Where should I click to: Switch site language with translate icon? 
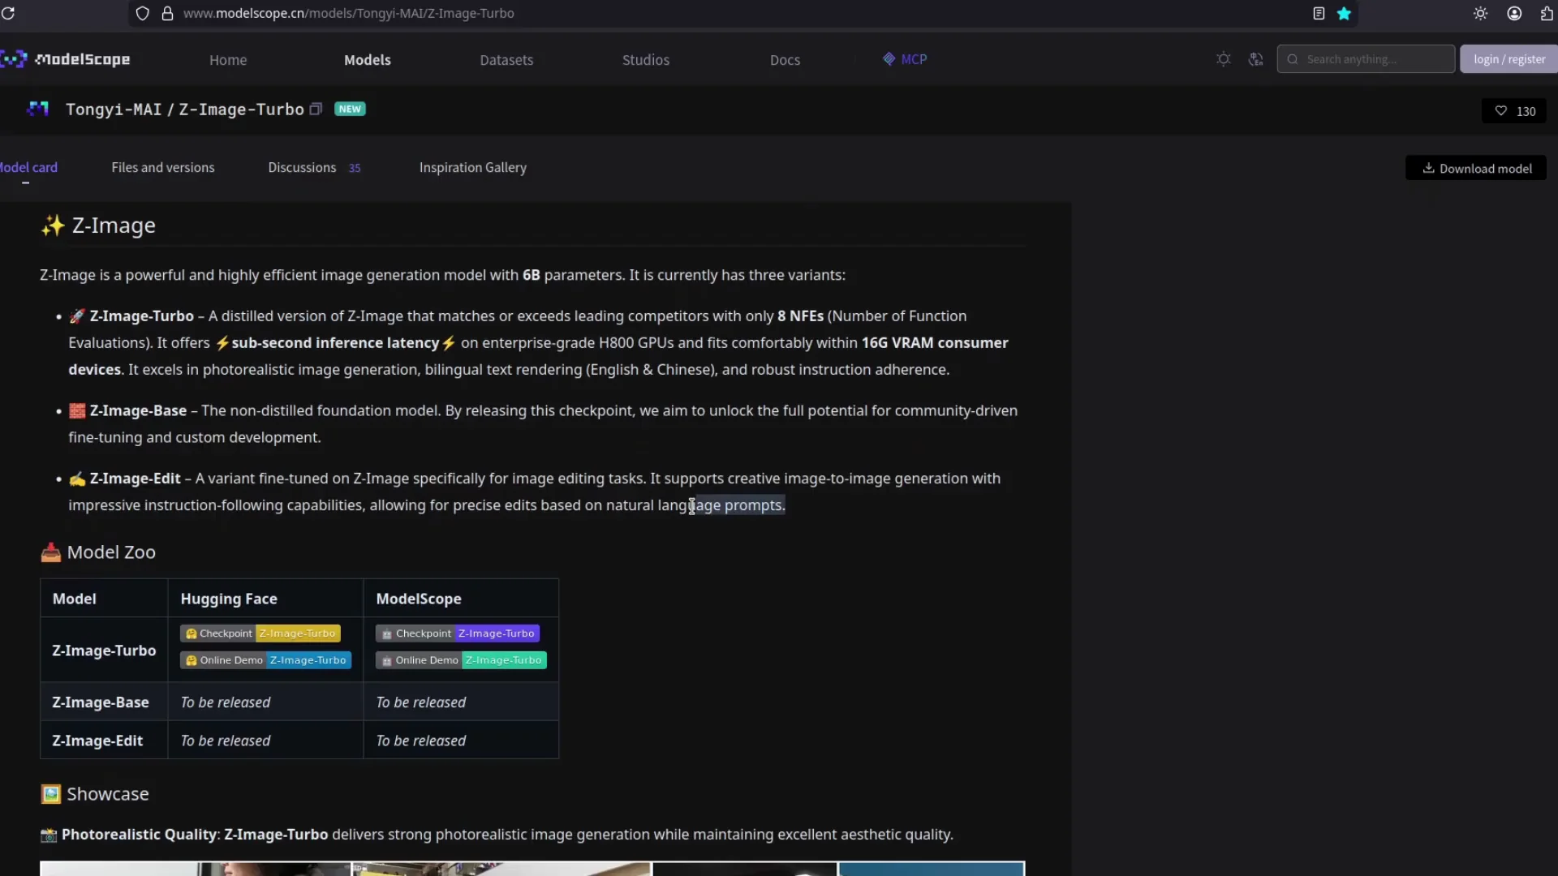[x=1255, y=59]
